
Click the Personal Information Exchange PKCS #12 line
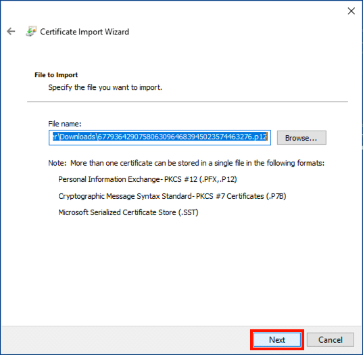click(x=147, y=179)
